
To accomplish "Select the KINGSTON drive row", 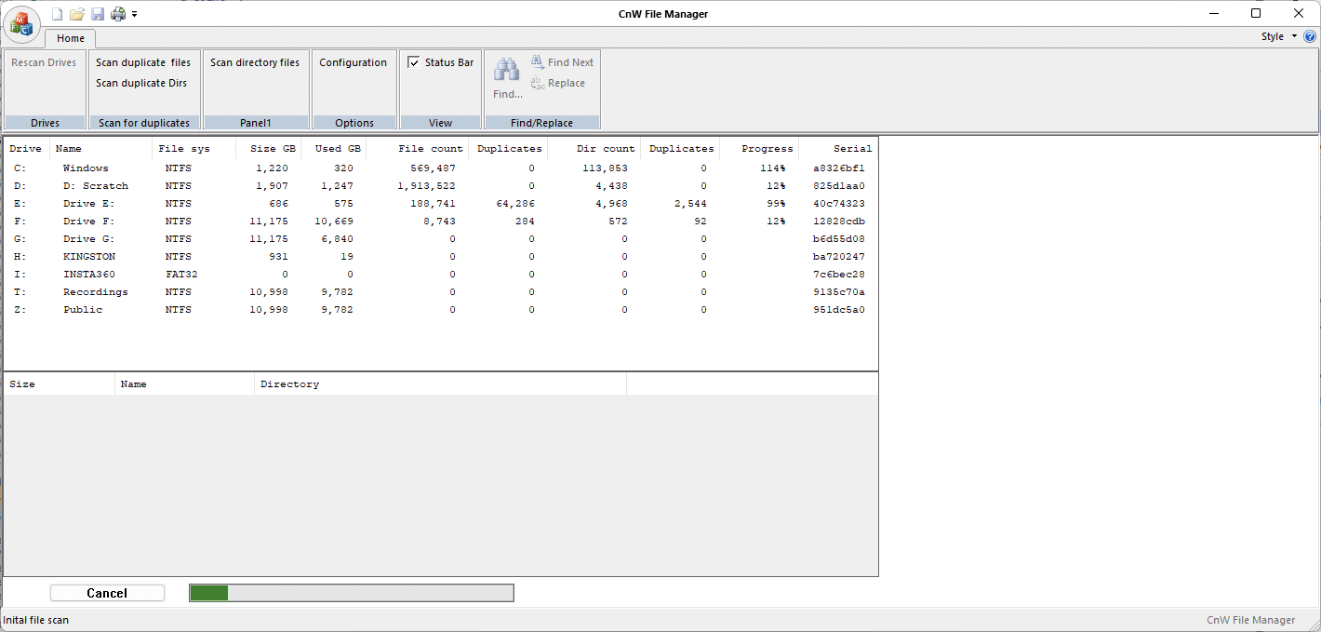I will (x=89, y=256).
